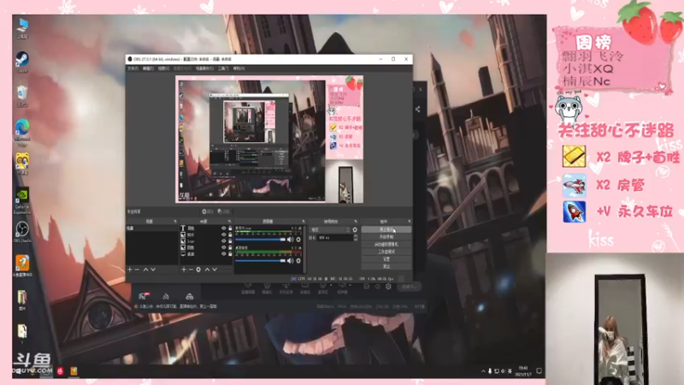Click the 启动虚拟摄像机 virtual camera button
This screenshot has height=385, width=684.
tap(386, 245)
